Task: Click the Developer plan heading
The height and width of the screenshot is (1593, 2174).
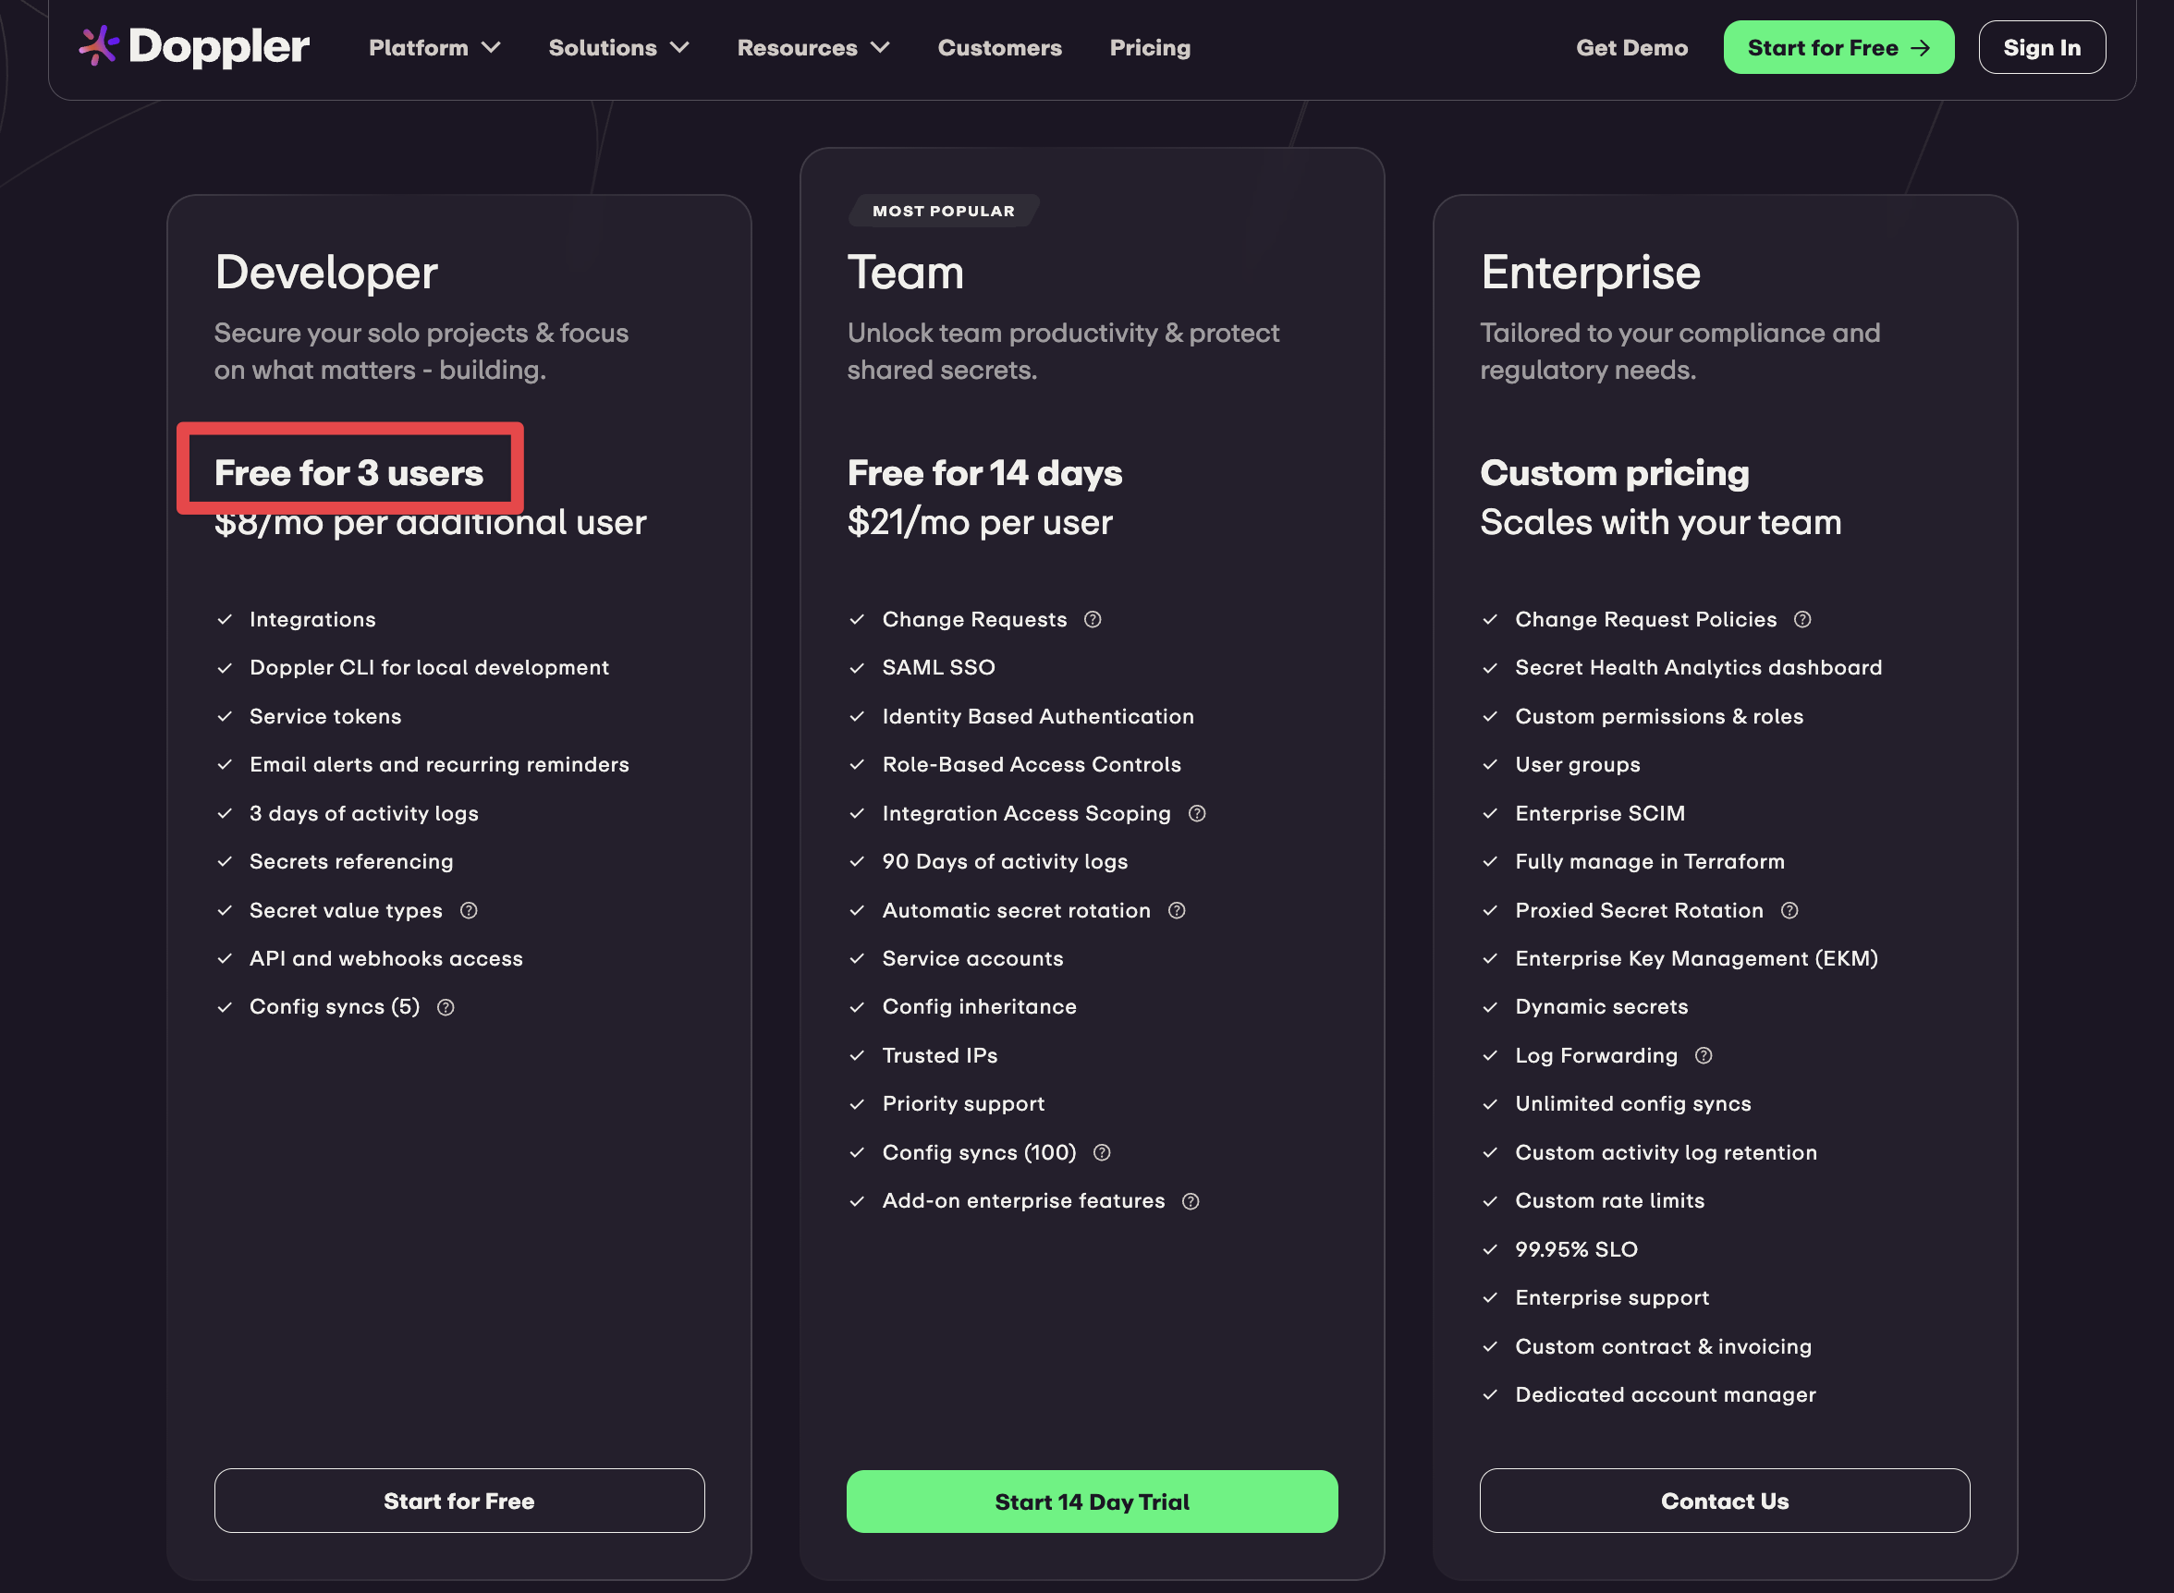Action: [x=326, y=272]
